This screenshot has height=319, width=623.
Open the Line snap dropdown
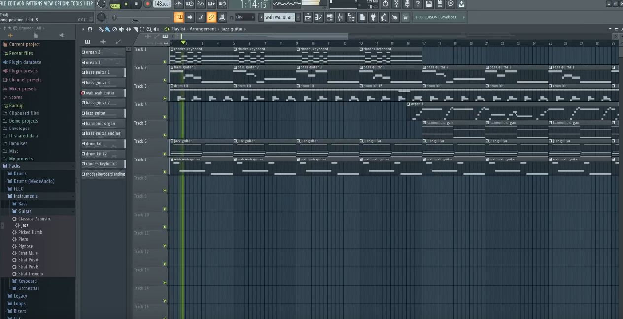point(245,17)
